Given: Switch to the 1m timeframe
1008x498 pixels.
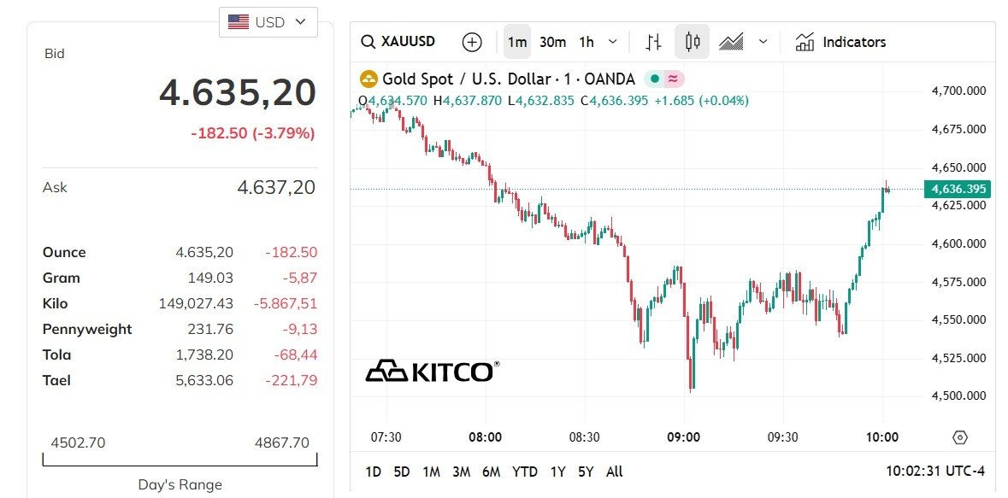Looking at the screenshot, I should click(x=516, y=42).
